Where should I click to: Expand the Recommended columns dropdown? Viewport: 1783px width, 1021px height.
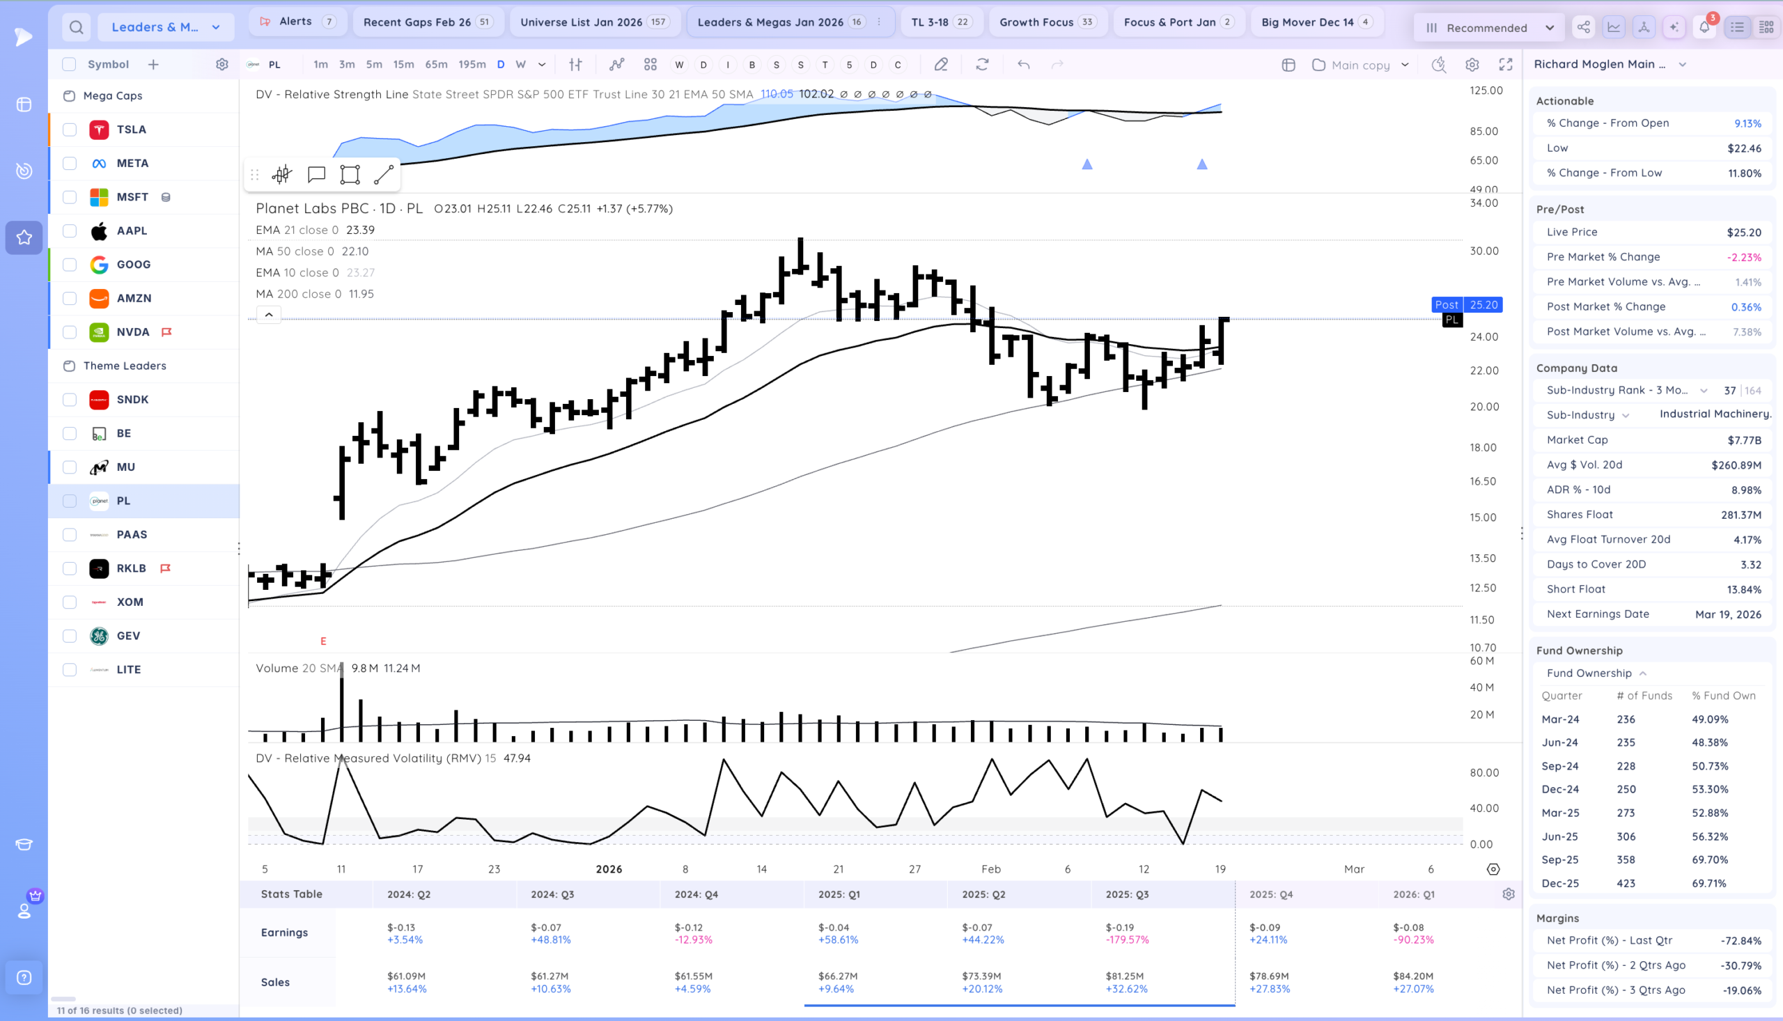click(x=1489, y=28)
